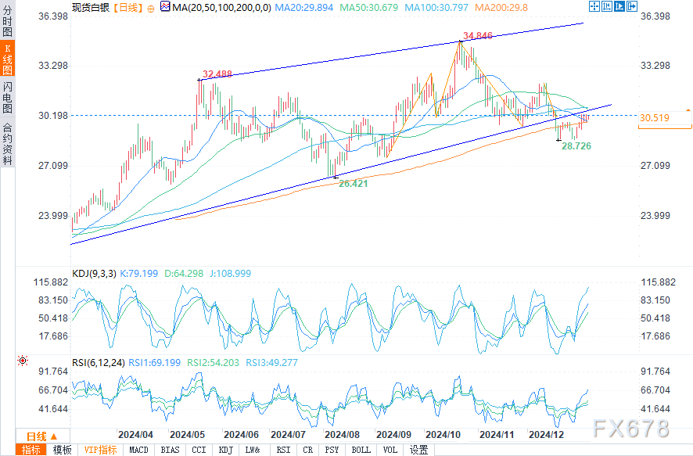Click the red sun marker icon by RSI
The width and height of the screenshot is (693, 456).
23,361
